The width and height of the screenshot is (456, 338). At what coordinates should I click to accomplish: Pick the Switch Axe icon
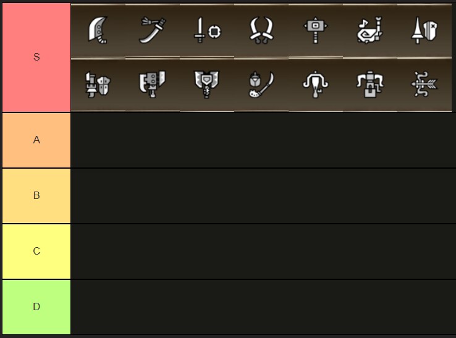[153, 85]
